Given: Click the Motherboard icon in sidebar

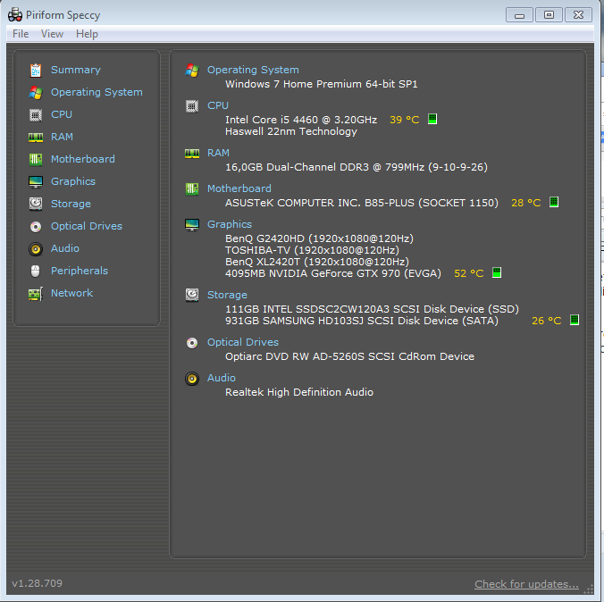Looking at the screenshot, I should coord(36,160).
